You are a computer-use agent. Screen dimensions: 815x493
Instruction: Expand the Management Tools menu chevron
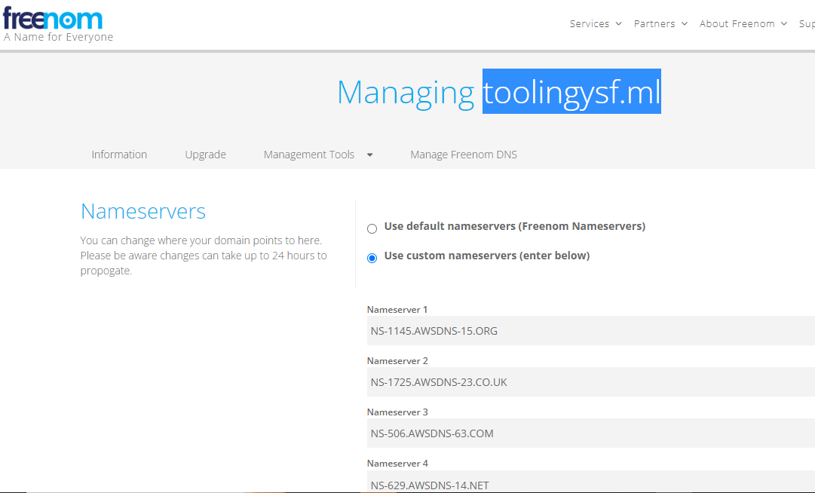[369, 155]
